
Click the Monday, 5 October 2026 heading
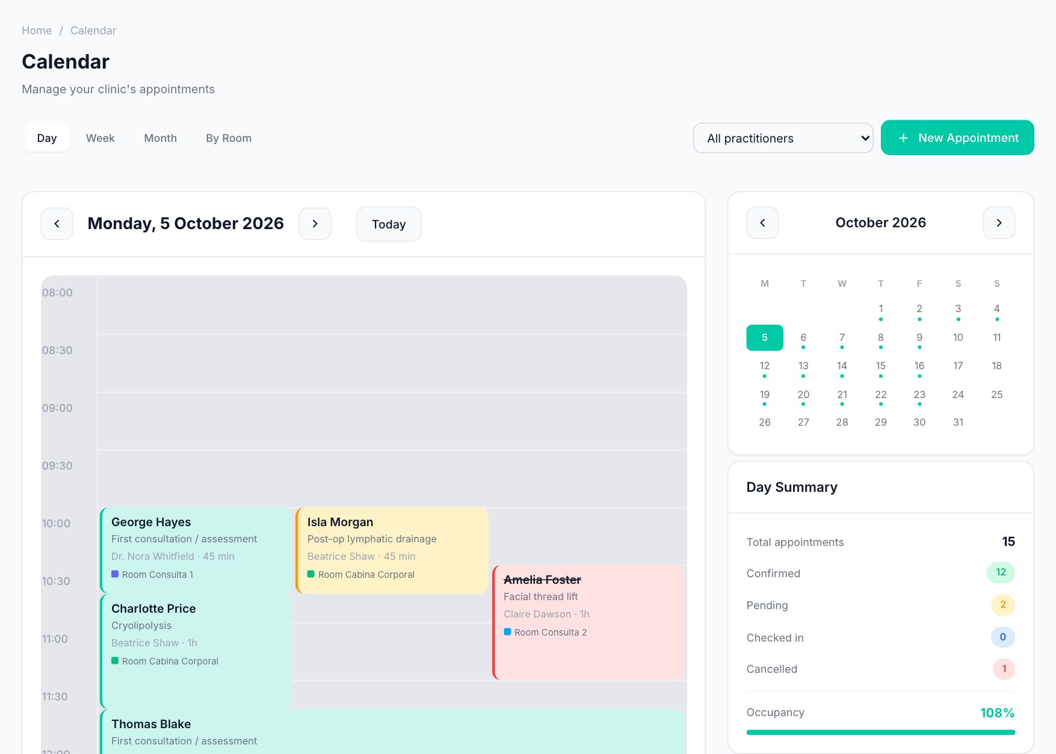(x=186, y=224)
